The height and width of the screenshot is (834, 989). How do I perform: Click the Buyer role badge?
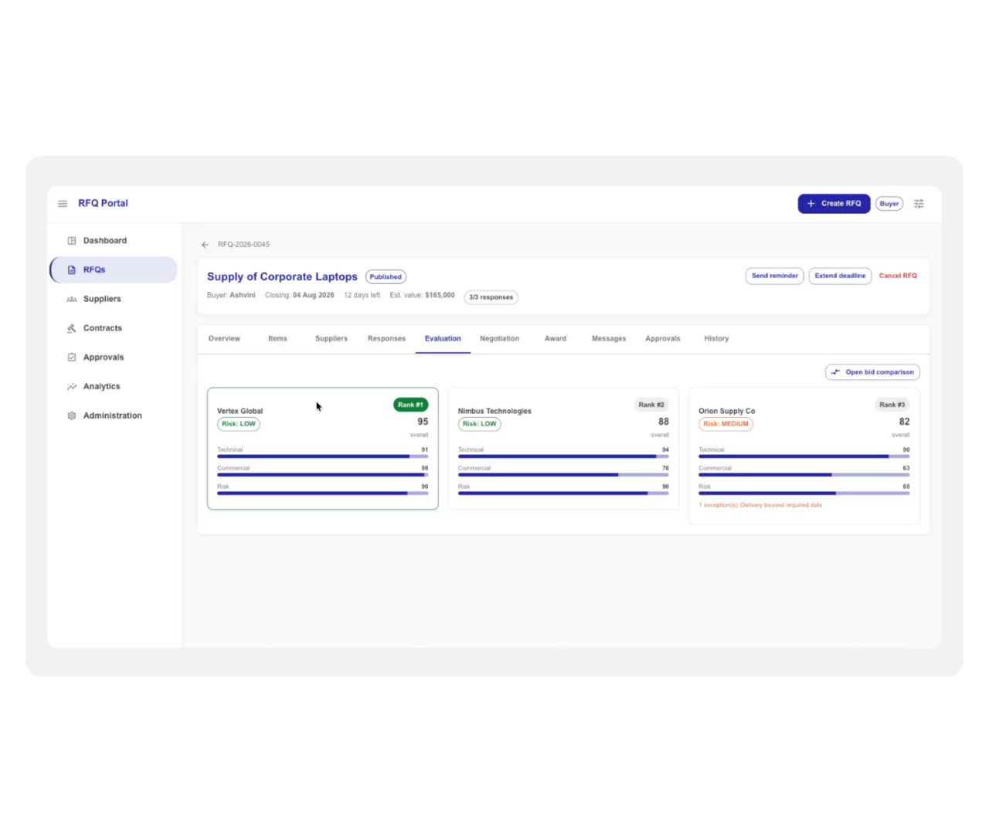889,204
